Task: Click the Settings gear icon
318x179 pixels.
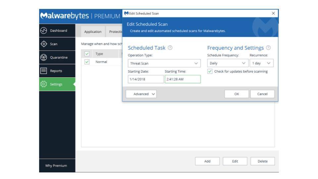Action: (44, 84)
